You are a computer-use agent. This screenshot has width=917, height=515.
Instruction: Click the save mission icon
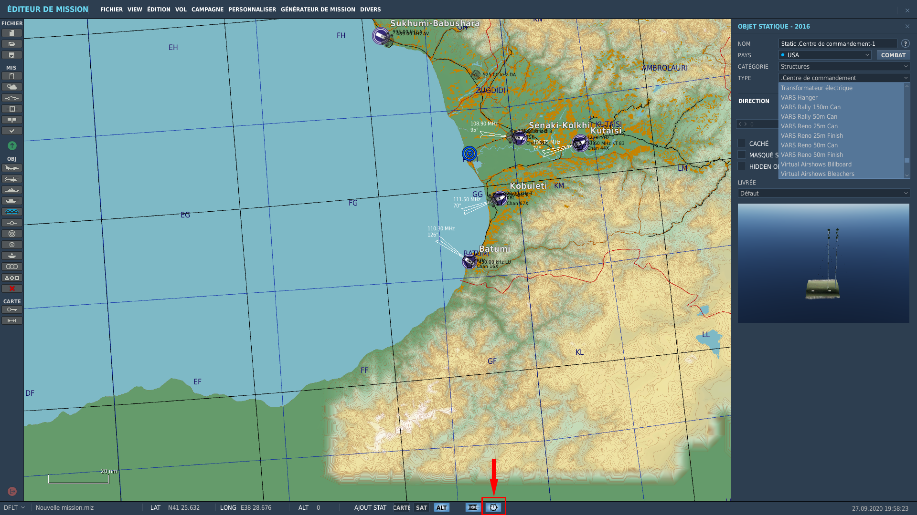coord(12,55)
